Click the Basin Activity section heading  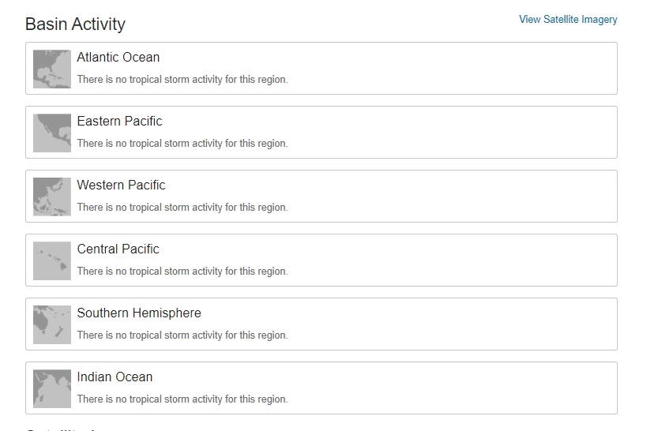click(x=75, y=24)
